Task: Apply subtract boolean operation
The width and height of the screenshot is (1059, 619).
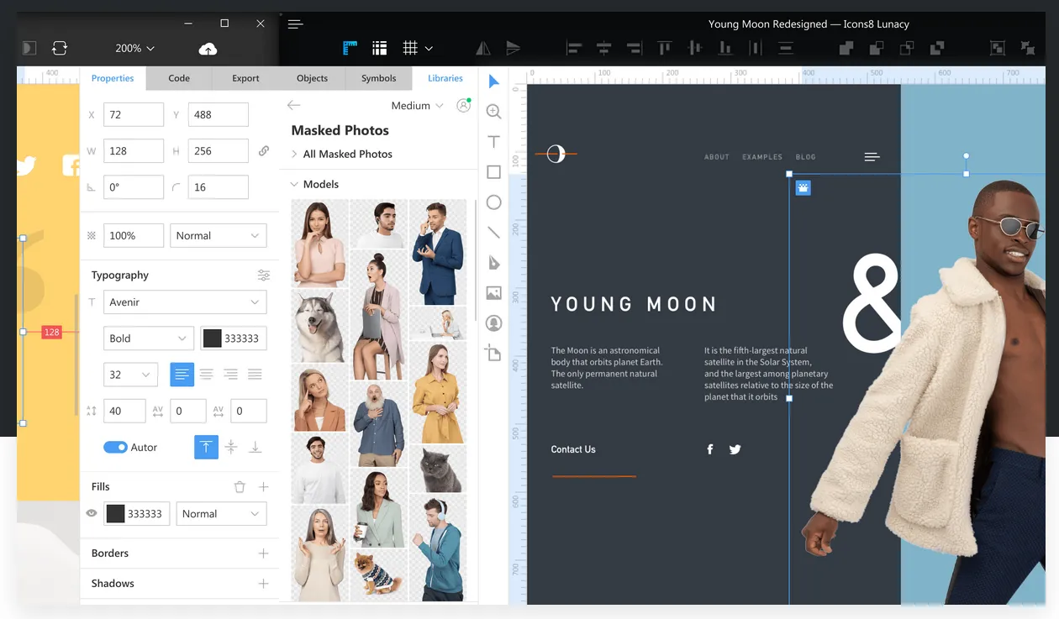Action: coord(877,49)
